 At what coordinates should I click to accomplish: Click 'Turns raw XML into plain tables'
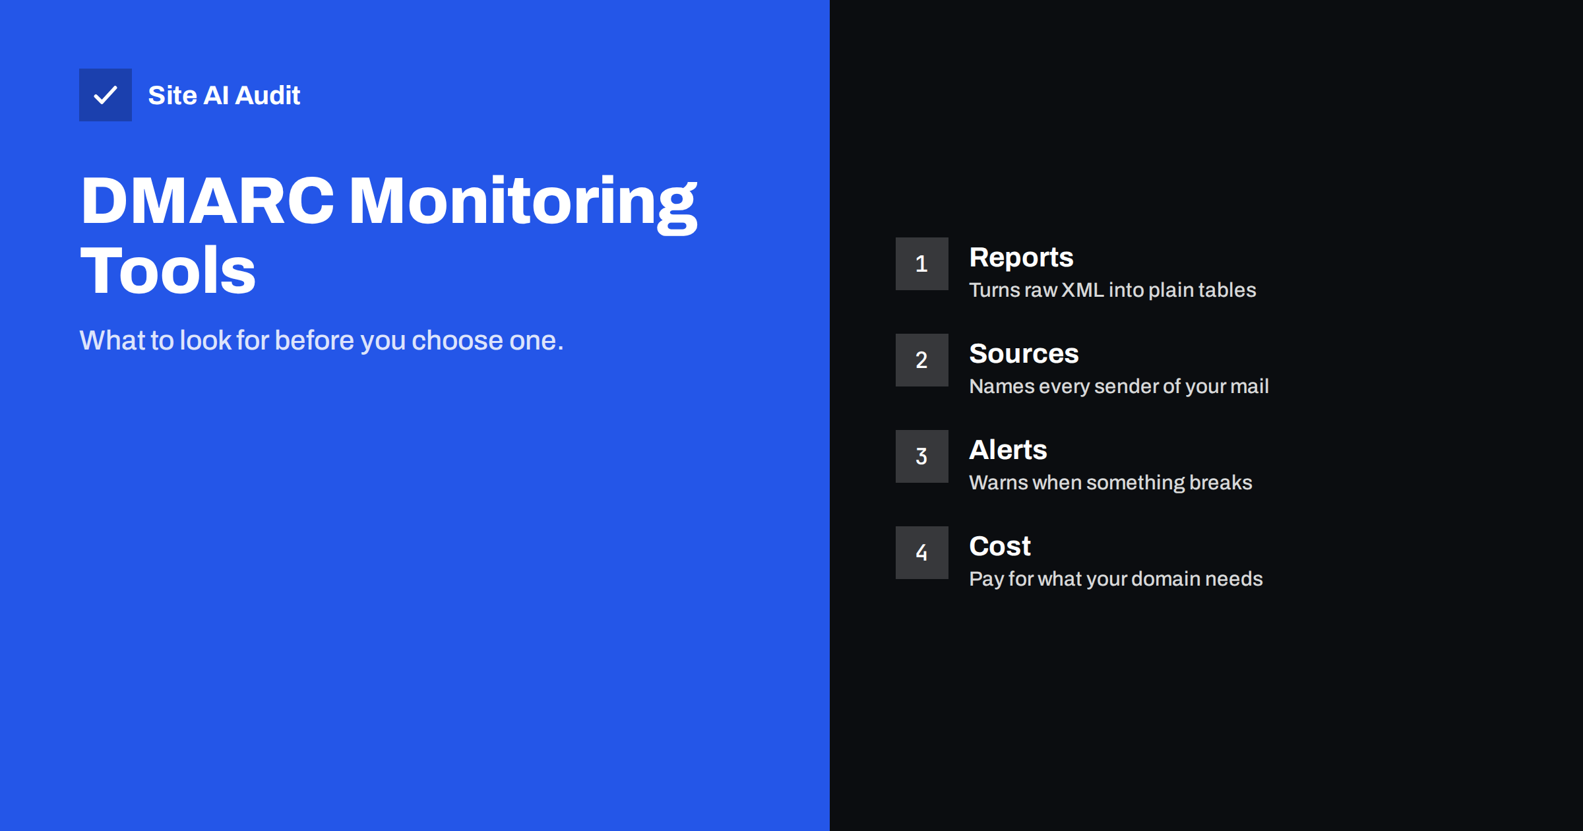tap(1113, 290)
